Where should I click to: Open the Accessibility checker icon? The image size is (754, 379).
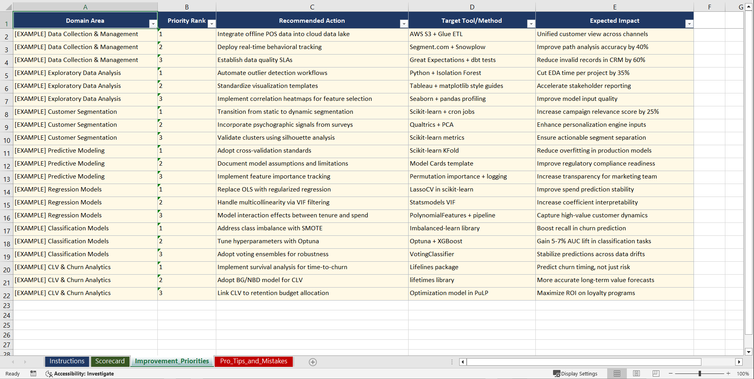coord(49,374)
